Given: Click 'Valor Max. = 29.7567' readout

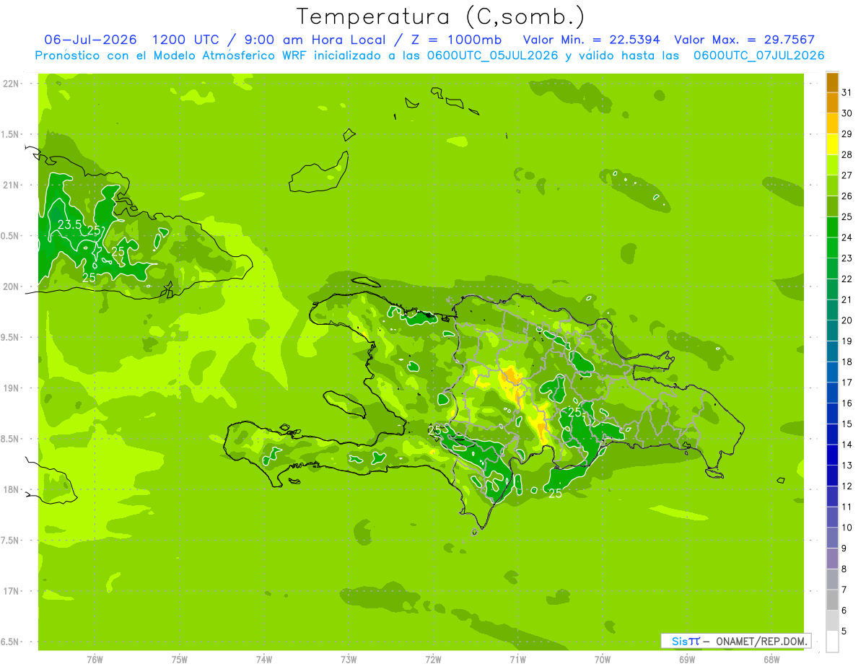Looking at the screenshot, I should click(745, 40).
